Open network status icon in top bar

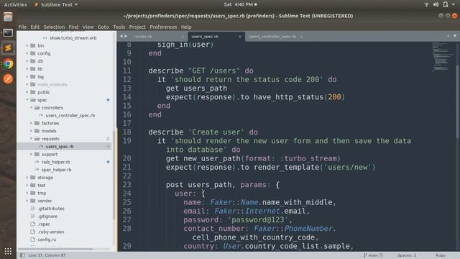click(x=426, y=4)
